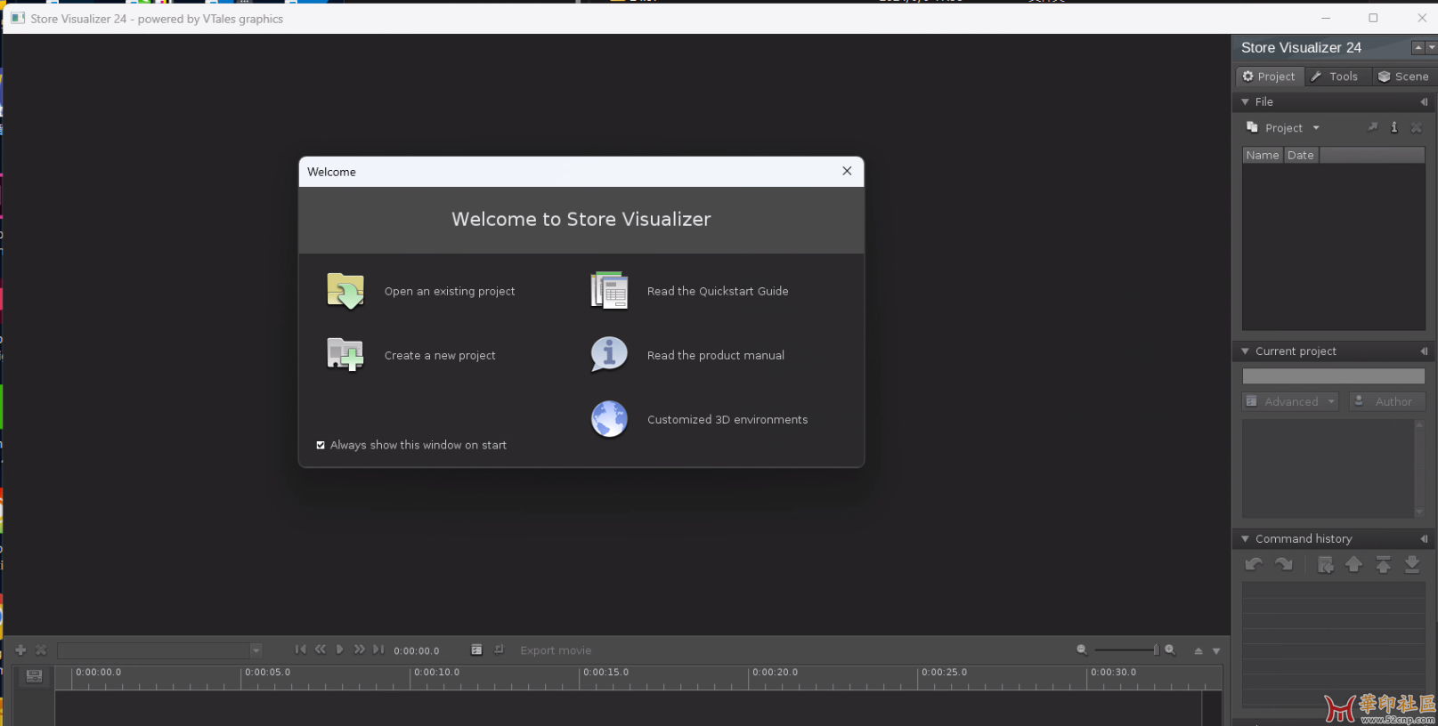Detach the File section with its side arrow
Image resolution: width=1438 pixels, height=726 pixels.
pyautogui.click(x=1424, y=102)
